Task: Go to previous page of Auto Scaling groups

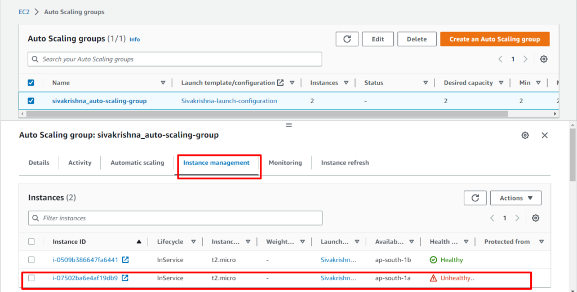Action: coord(500,59)
